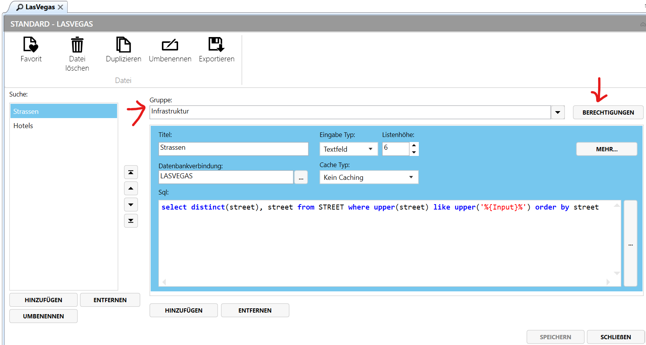Click the Titel field containing Strassen

click(233, 149)
